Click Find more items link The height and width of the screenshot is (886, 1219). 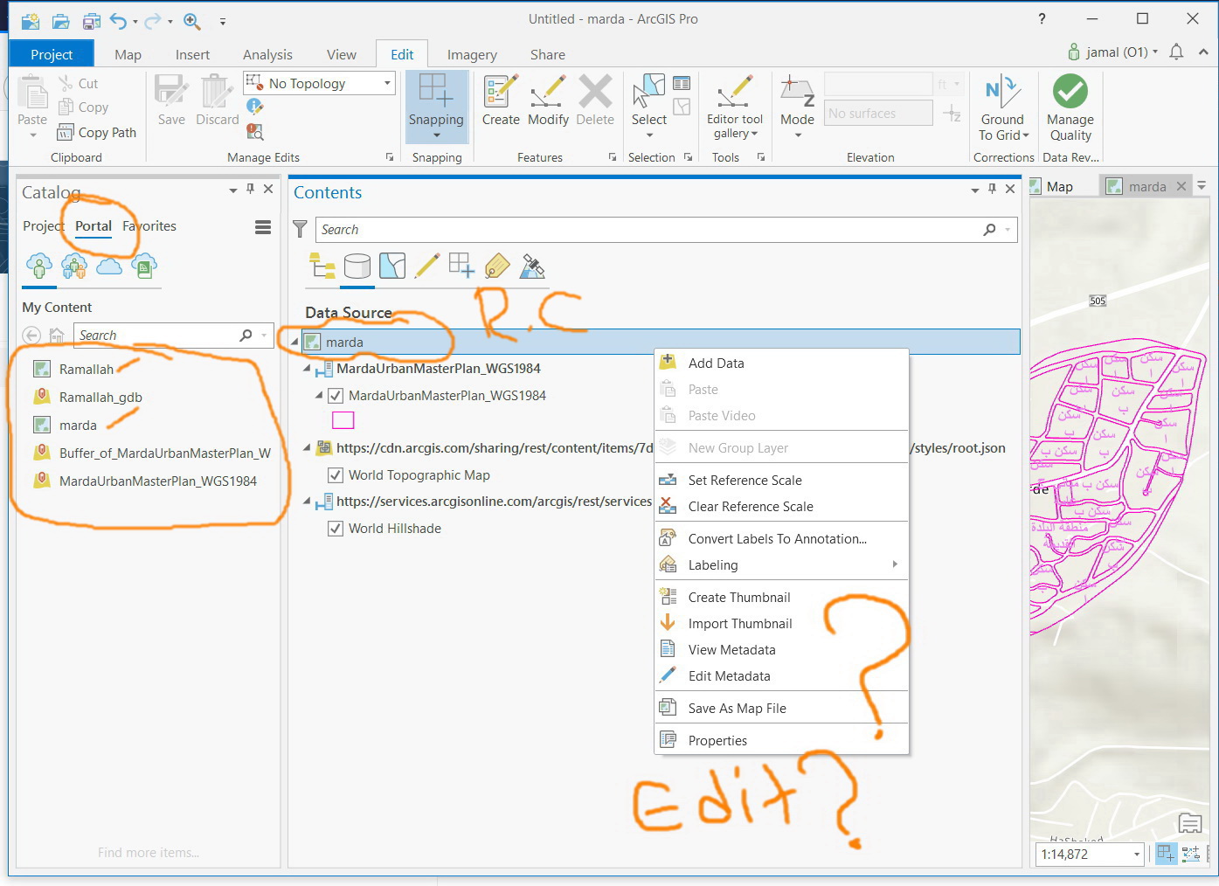point(149,853)
